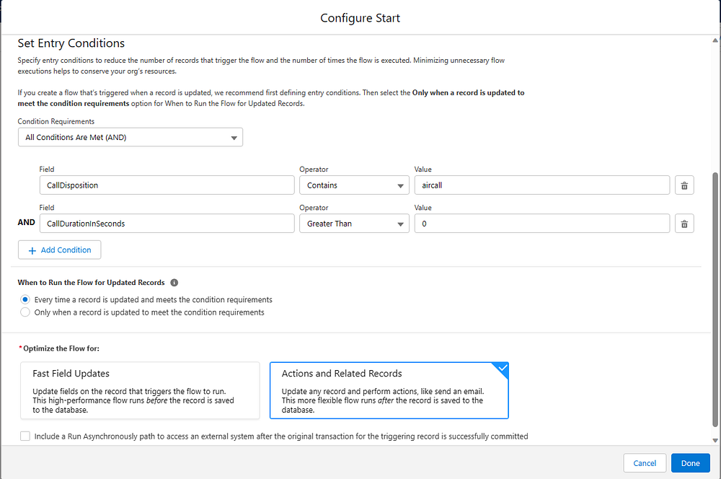Delete the CallDurationInSeconds condition row

tap(684, 224)
